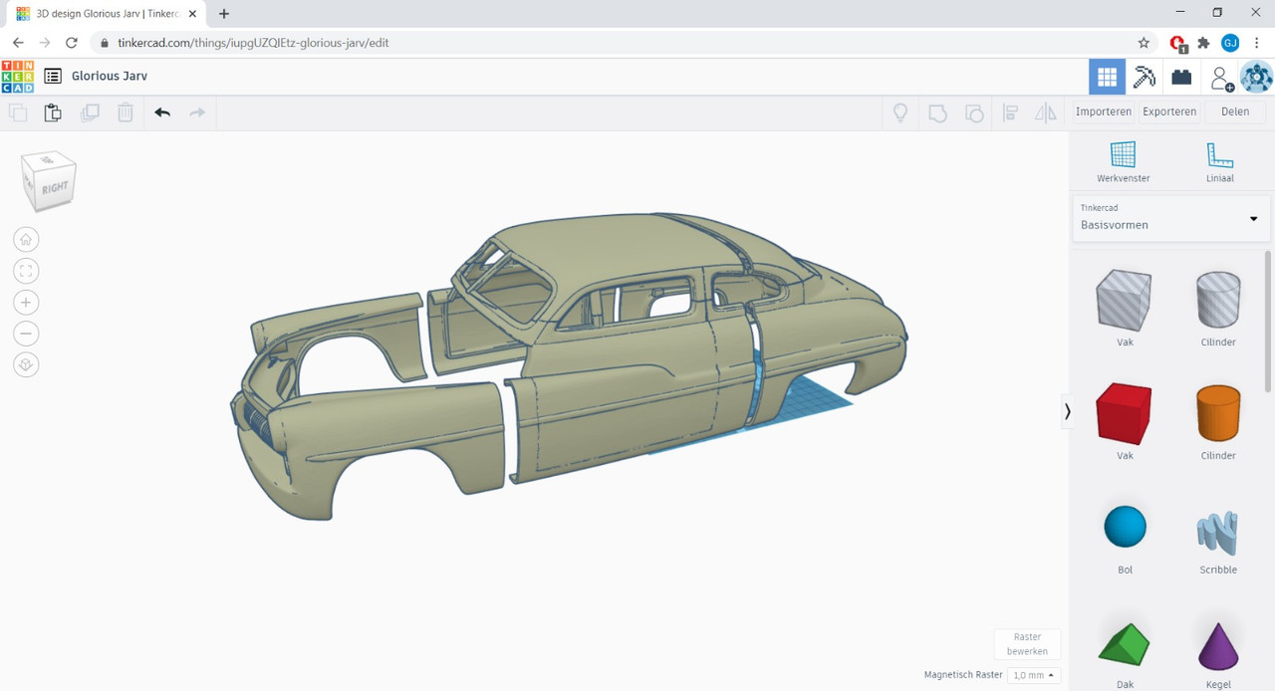
Task: Switch to the bricks view mode
Action: click(1181, 77)
